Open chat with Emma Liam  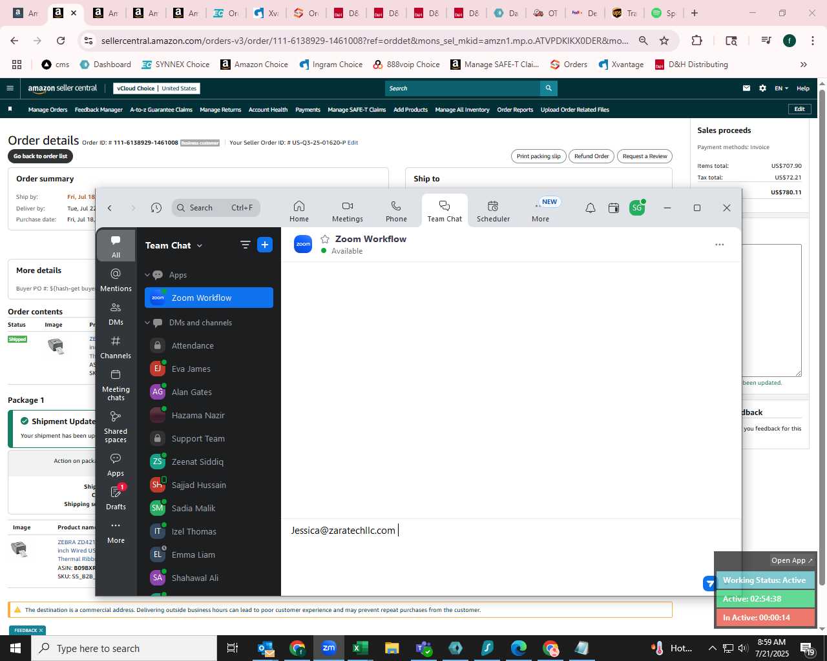click(x=209, y=554)
